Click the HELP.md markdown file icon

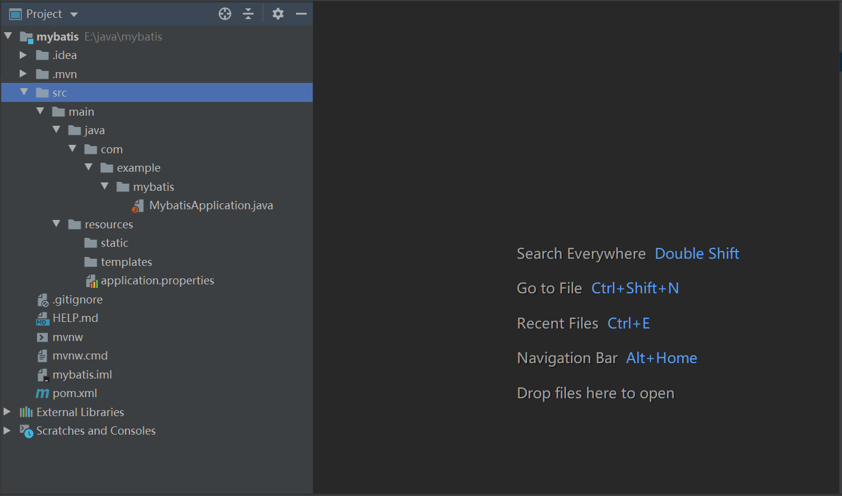(42, 318)
